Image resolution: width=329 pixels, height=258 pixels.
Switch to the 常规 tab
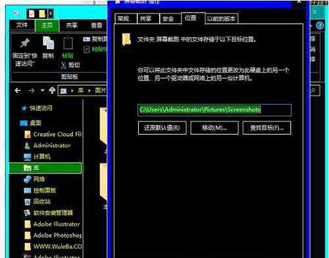click(x=124, y=18)
